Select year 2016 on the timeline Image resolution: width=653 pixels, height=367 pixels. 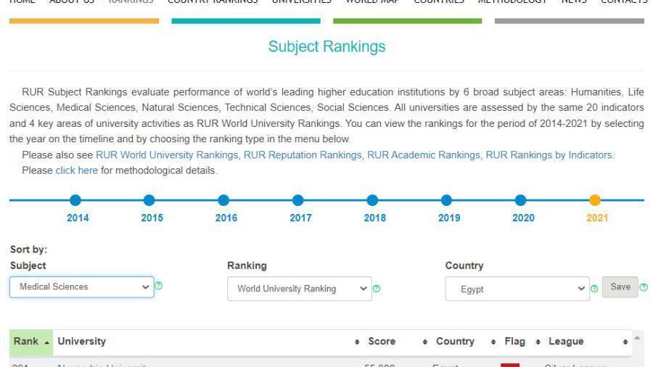pos(223,200)
